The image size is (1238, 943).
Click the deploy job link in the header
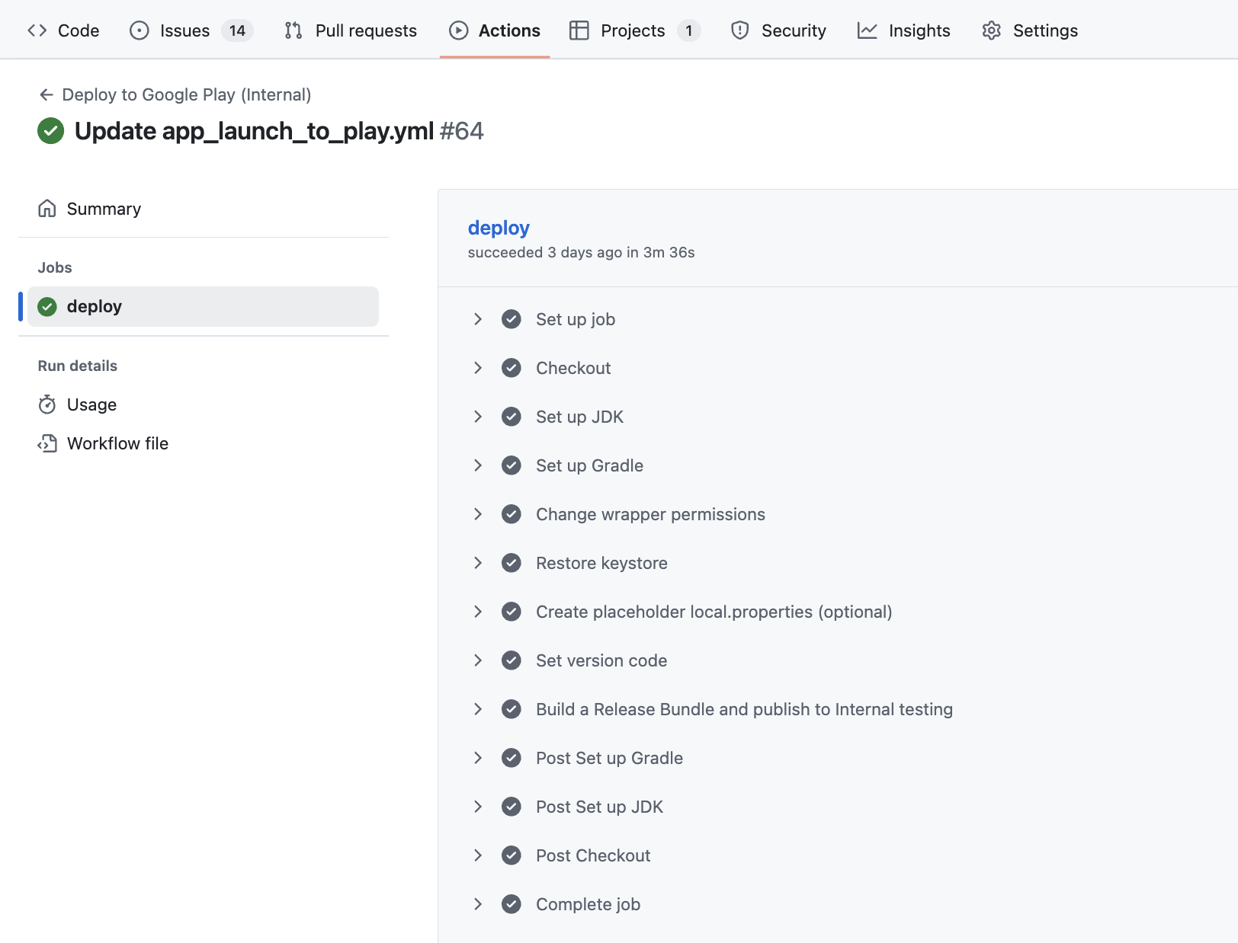[499, 227]
